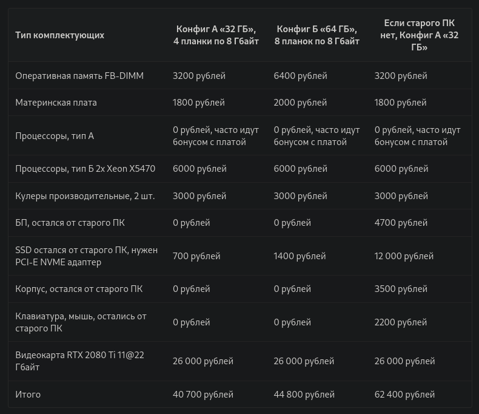Image resolution: width=479 pixels, height=414 pixels.
Task: Select the 'Конфиг Б «64 ГБ»' column header
Action: pos(317,35)
